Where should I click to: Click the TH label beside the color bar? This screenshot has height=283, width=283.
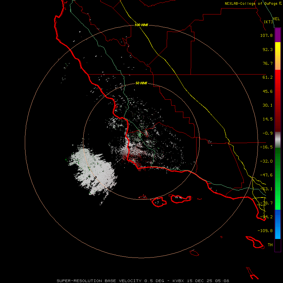(270, 245)
